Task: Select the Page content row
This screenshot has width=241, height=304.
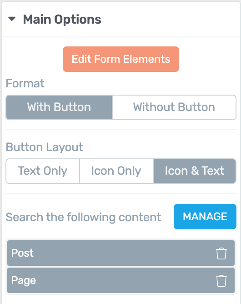Action: click(x=121, y=280)
